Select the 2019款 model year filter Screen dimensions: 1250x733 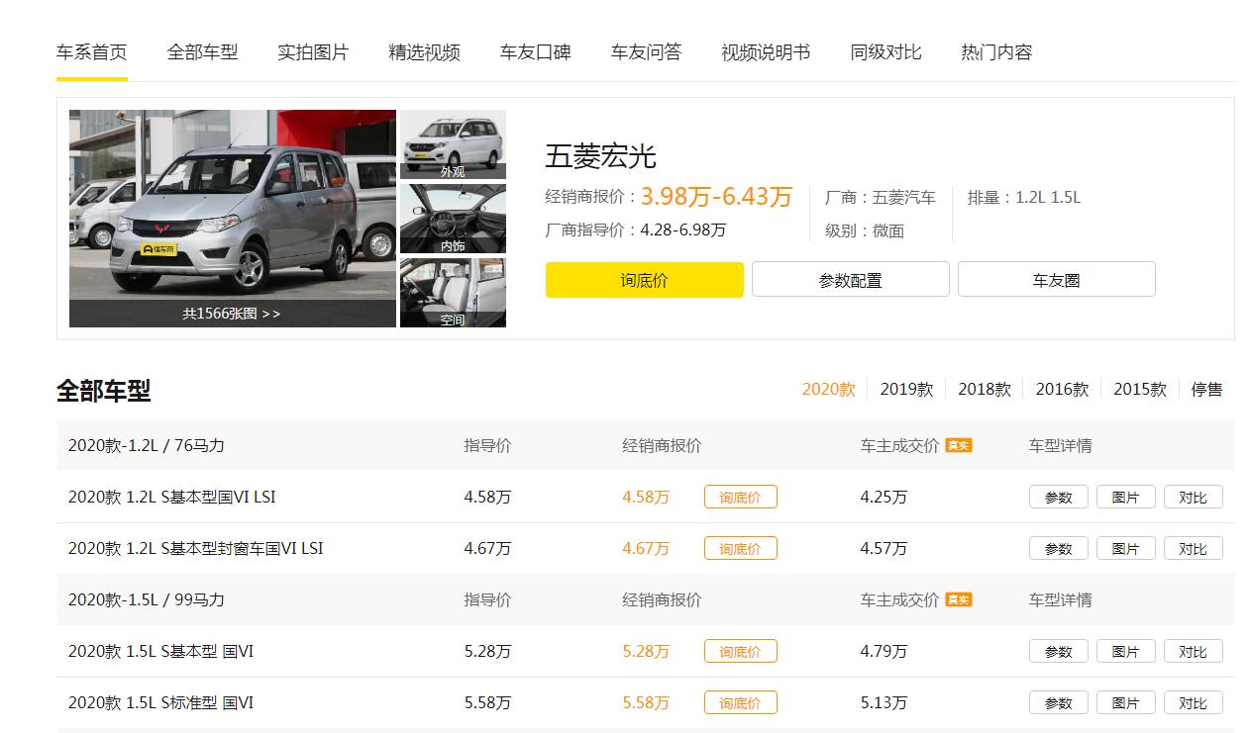pyautogui.click(x=906, y=390)
